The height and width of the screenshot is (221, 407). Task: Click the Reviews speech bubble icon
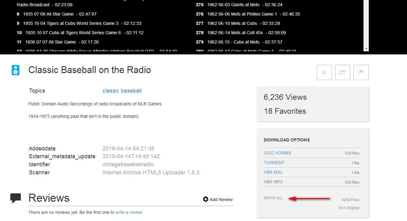pos(16,198)
